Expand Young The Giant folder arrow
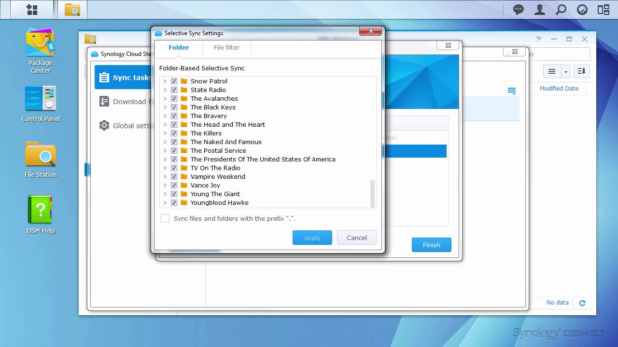This screenshot has height=347, width=618. coord(165,194)
